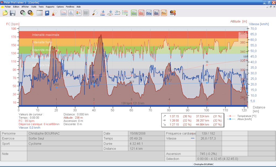The width and height of the screenshot is (276, 167).
Task: Open the Edition menu
Action: coord(16,7)
